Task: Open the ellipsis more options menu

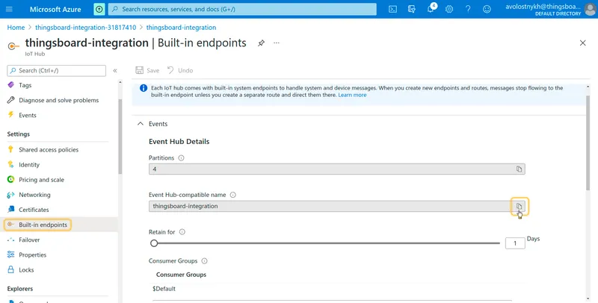Action: (277, 43)
